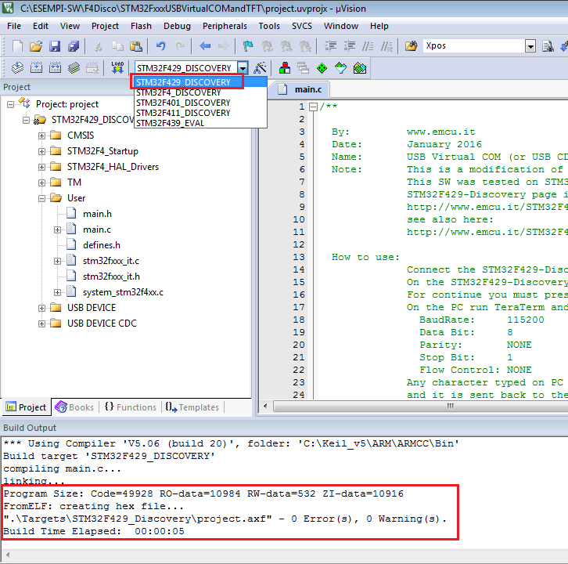The width and height of the screenshot is (568, 564).
Task: Expand the TM folder
Action: [x=42, y=183]
